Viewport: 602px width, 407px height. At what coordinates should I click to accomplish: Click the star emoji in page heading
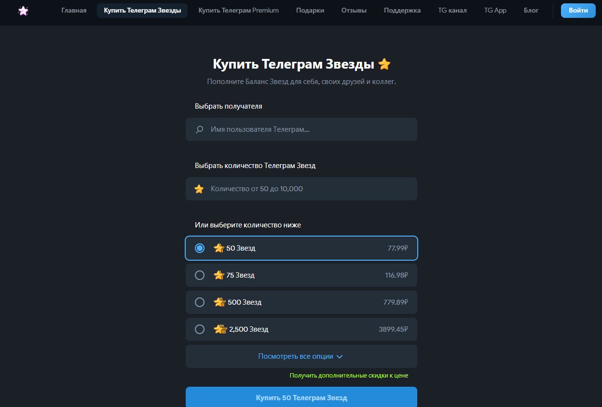click(384, 64)
